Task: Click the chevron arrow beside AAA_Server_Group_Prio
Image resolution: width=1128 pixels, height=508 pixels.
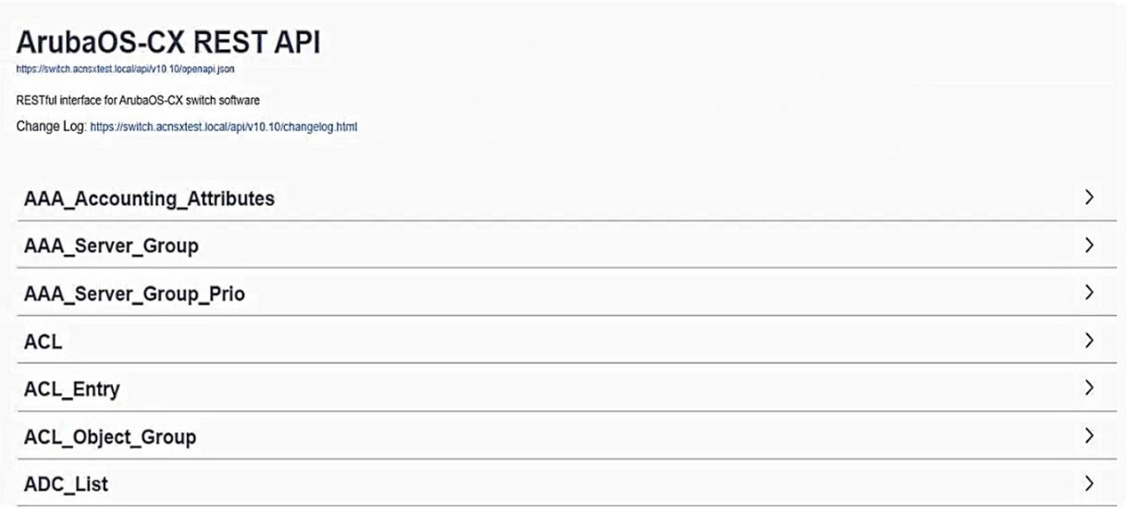Action: click(x=1088, y=294)
